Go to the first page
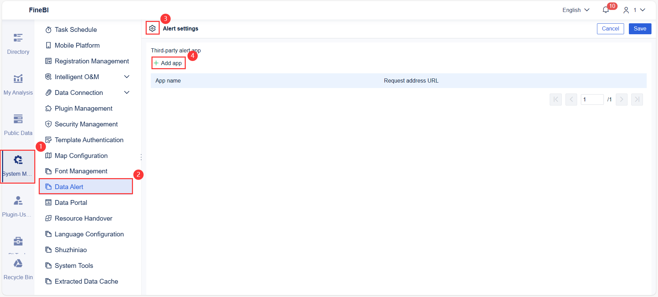Screen dimensions: 658x297 click(556, 99)
